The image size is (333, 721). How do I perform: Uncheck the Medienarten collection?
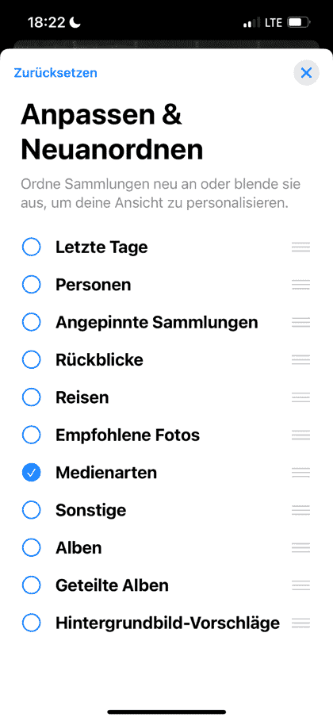(x=31, y=473)
